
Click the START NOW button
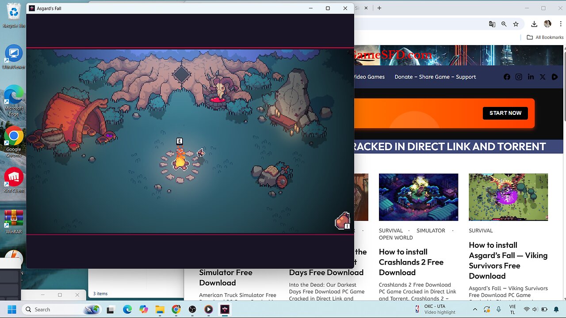click(505, 113)
